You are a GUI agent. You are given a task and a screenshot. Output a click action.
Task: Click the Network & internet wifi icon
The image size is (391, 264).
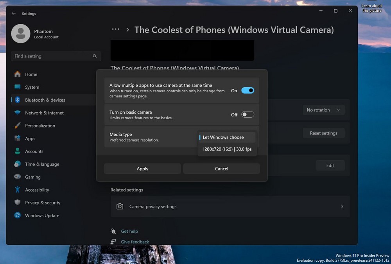tap(18, 113)
